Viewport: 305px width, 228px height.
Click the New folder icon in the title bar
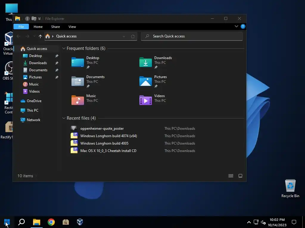pyautogui.click(x=34, y=19)
